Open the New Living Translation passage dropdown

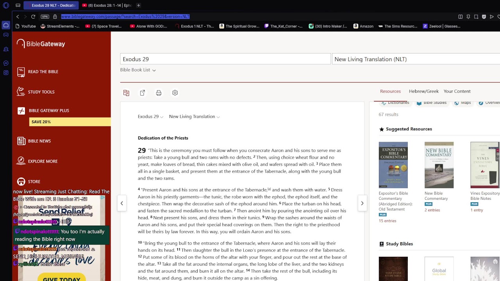194,117
